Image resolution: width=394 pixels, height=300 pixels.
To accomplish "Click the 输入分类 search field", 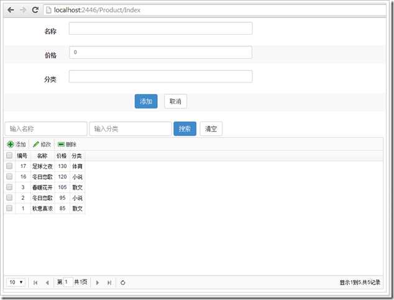I will coord(131,129).
